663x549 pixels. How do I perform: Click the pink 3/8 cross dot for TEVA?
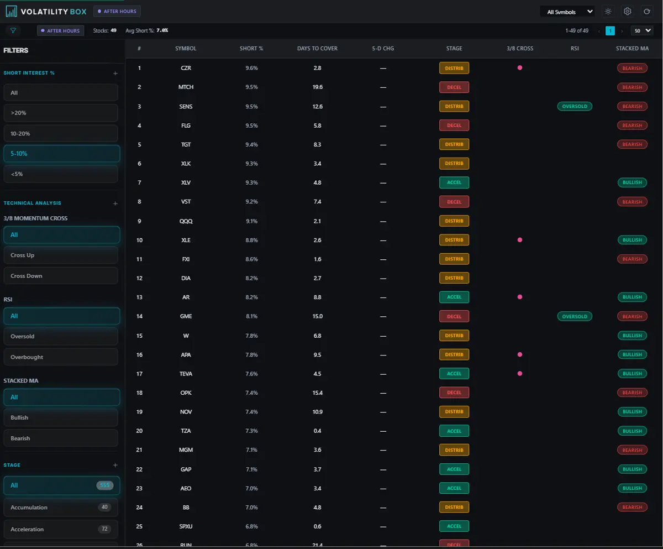point(520,373)
